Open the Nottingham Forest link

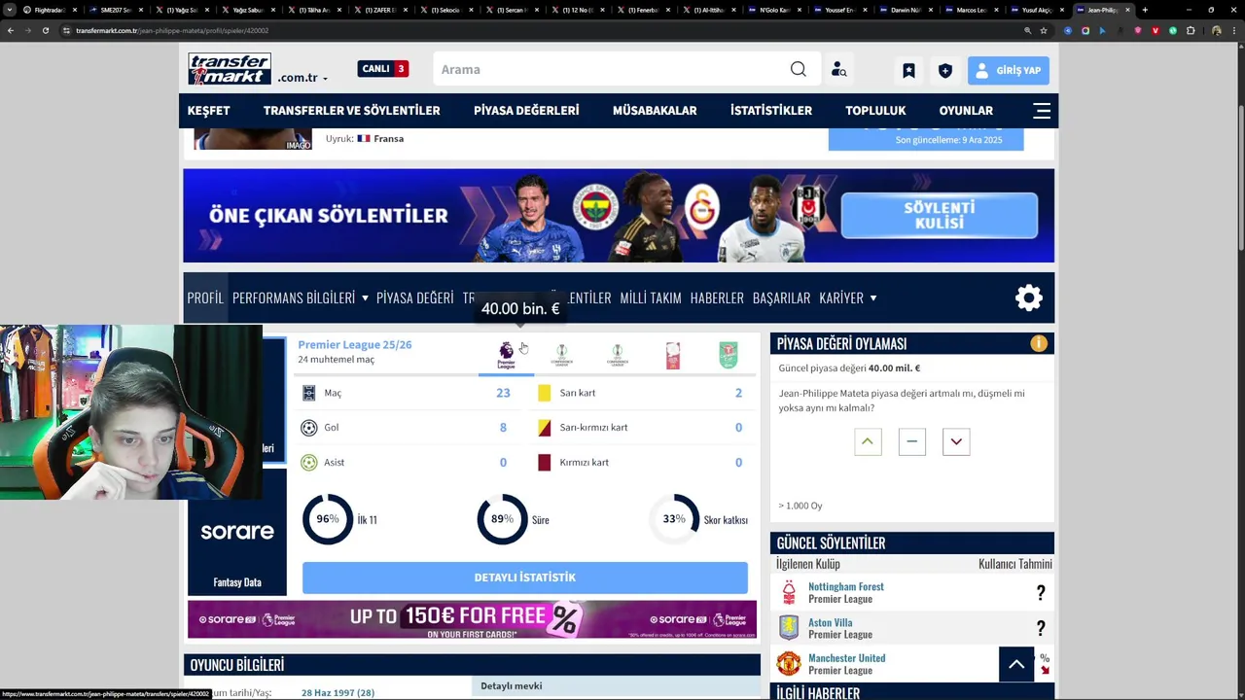846,586
